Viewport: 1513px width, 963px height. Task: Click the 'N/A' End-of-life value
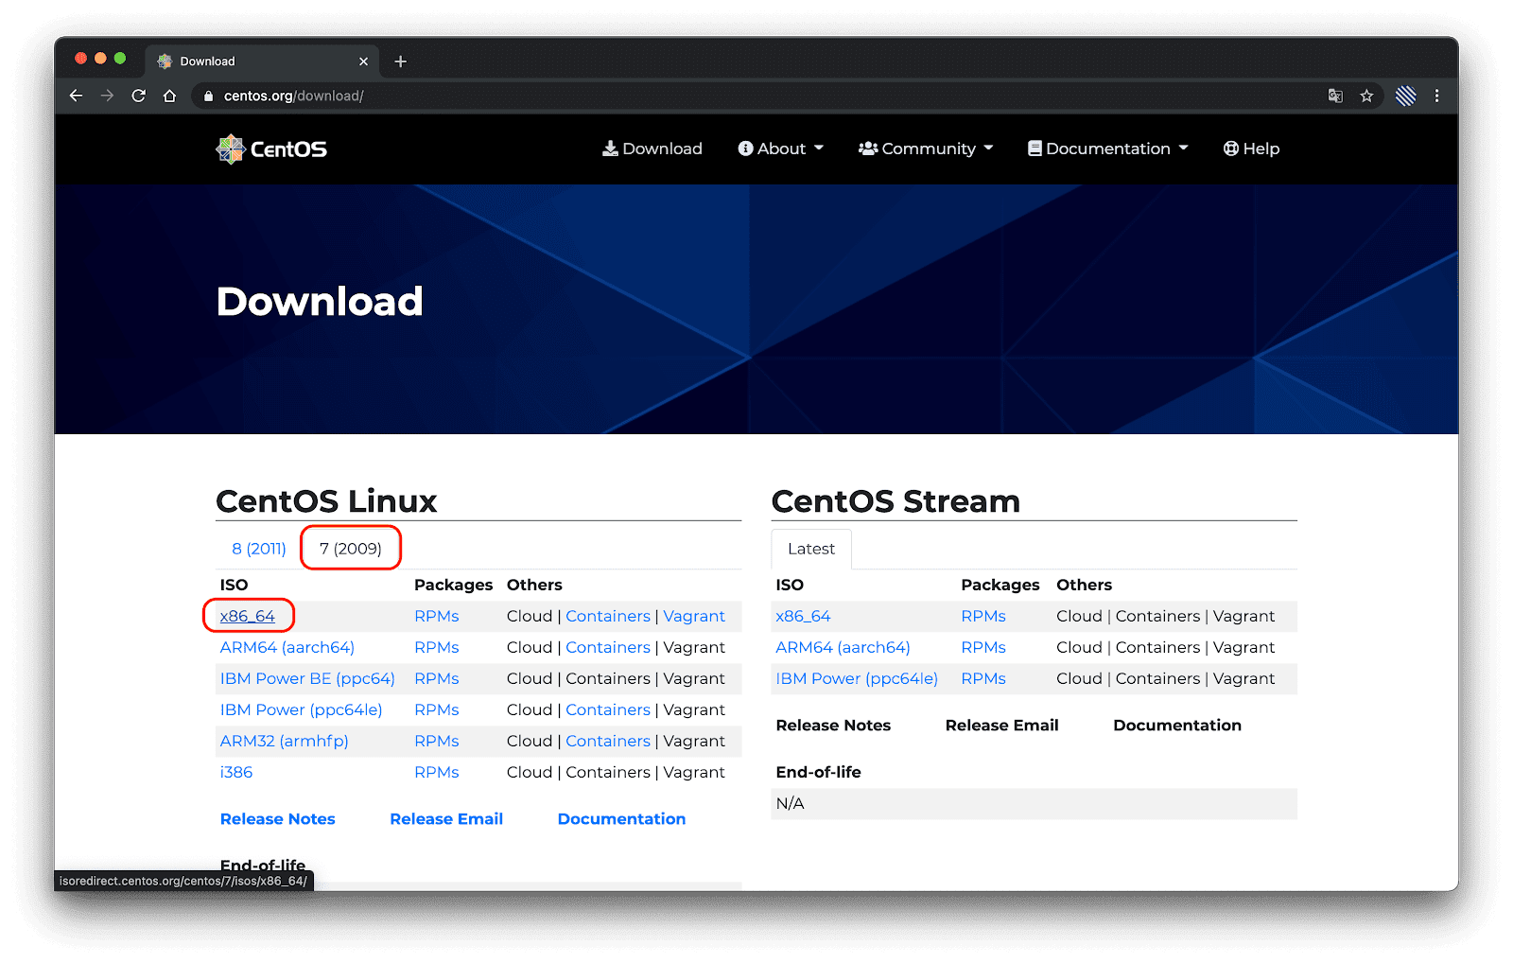pos(790,803)
